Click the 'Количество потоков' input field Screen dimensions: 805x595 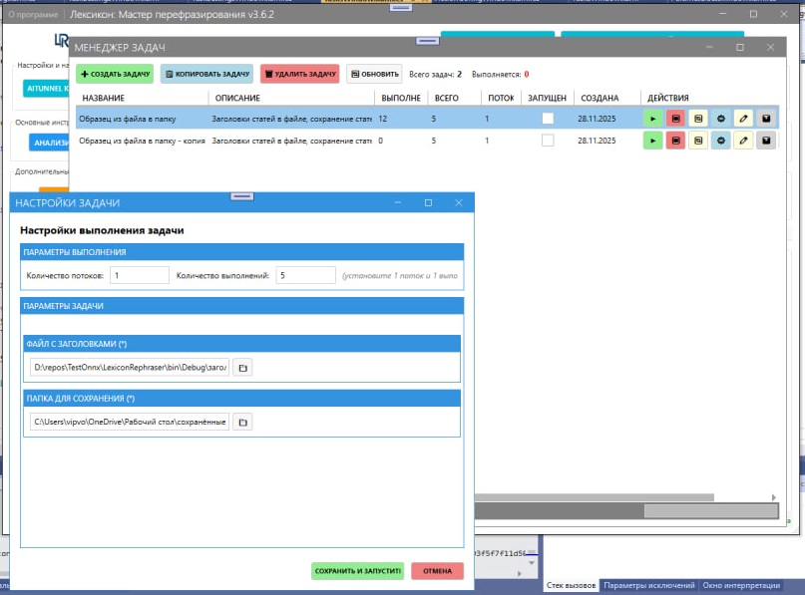(140, 275)
